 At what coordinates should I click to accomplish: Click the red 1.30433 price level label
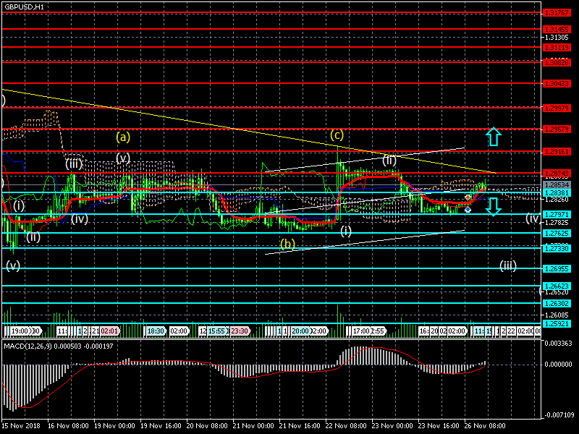click(557, 83)
